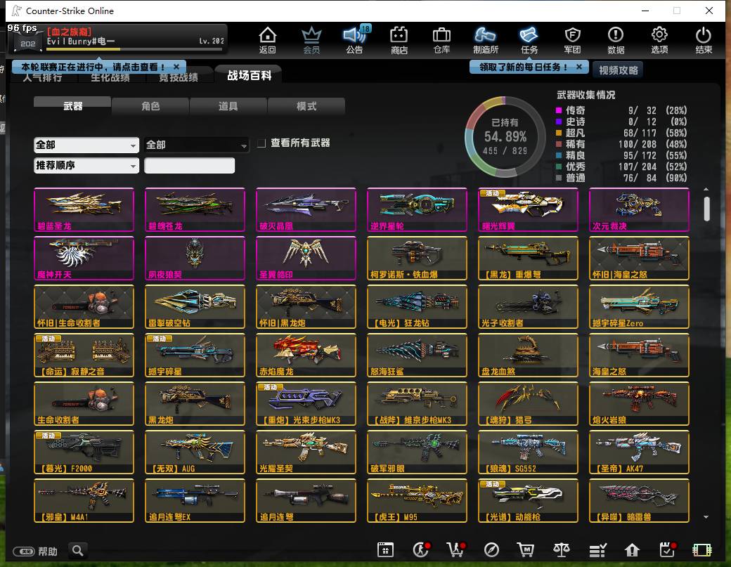Screen dimensions: 731x567
Task: Open the 制造所 crafting icon
Action: [485, 40]
